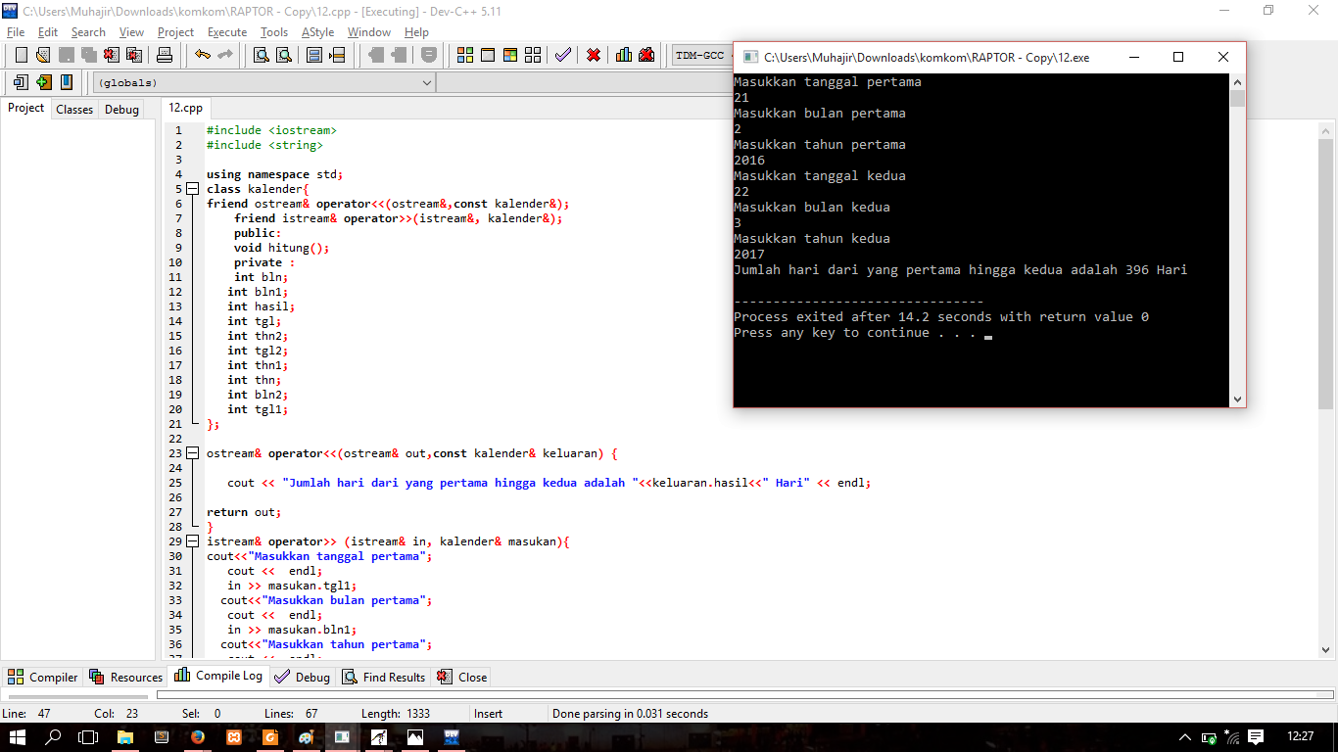The height and width of the screenshot is (752, 1338).
Task: Open the File menu
Action: [x=16, y=31]
